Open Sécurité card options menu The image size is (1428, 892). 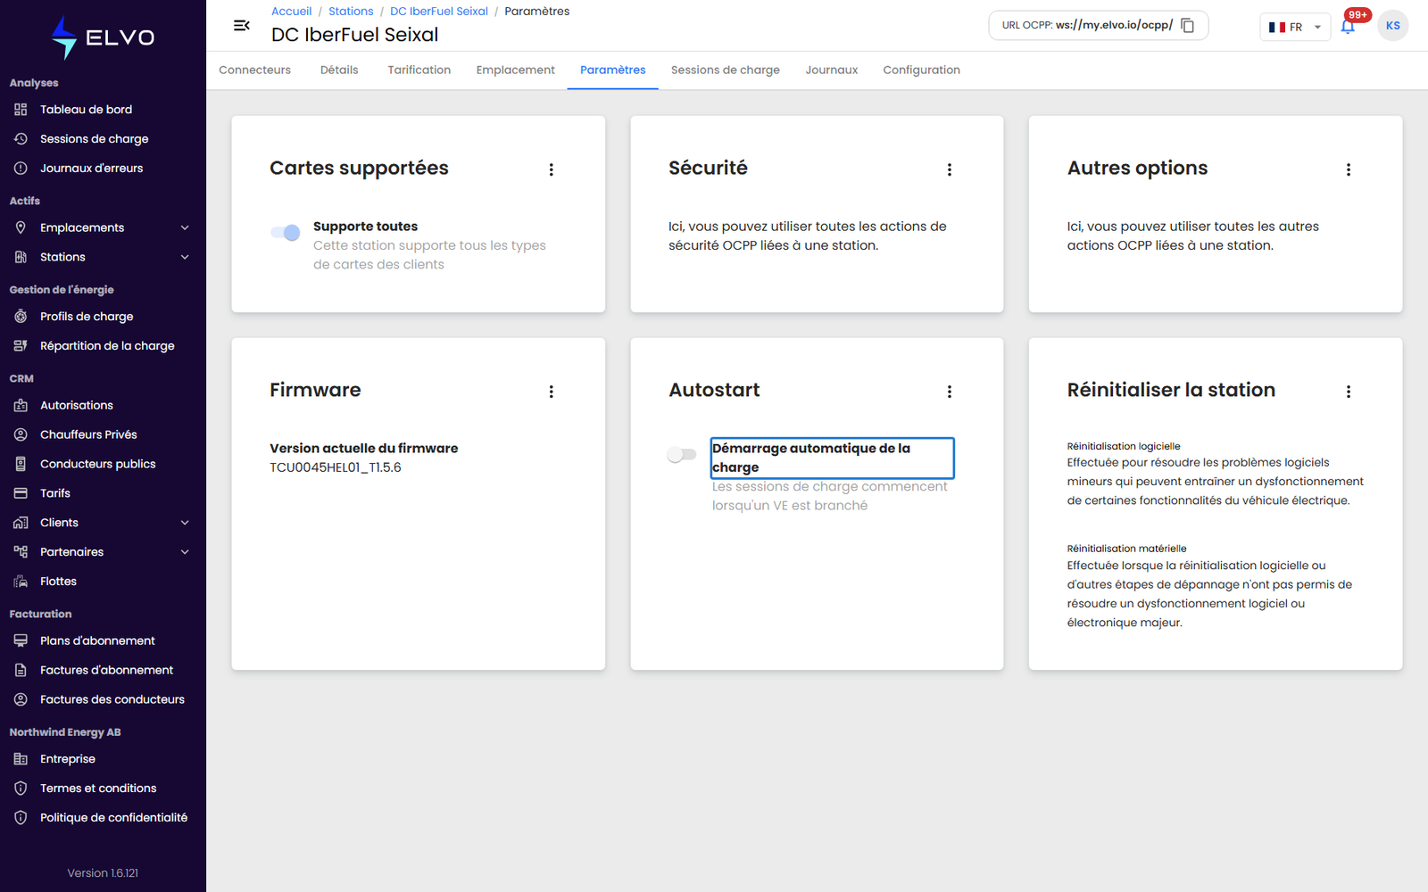pyautogui.click(x=950, y=169)
